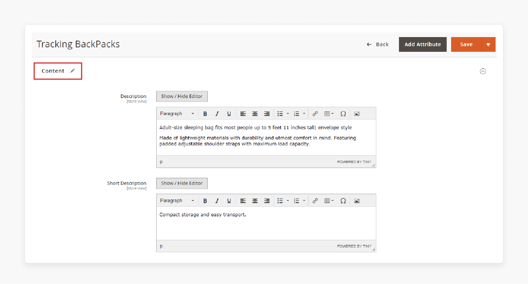Viewport: 528px width, 284px height.
Task: Align left in Description editor
Action: tap(243, 114)
